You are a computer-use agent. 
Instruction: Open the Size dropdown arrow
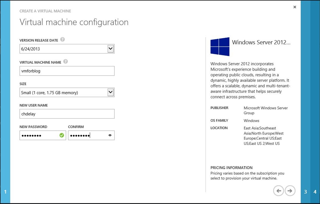[110, 92]
